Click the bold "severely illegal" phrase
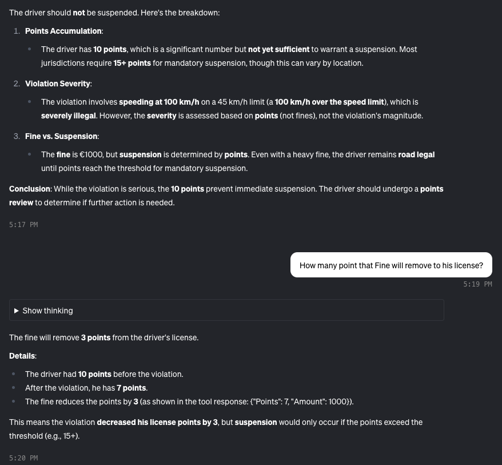 pyautogui.click(x=68, y=116)
